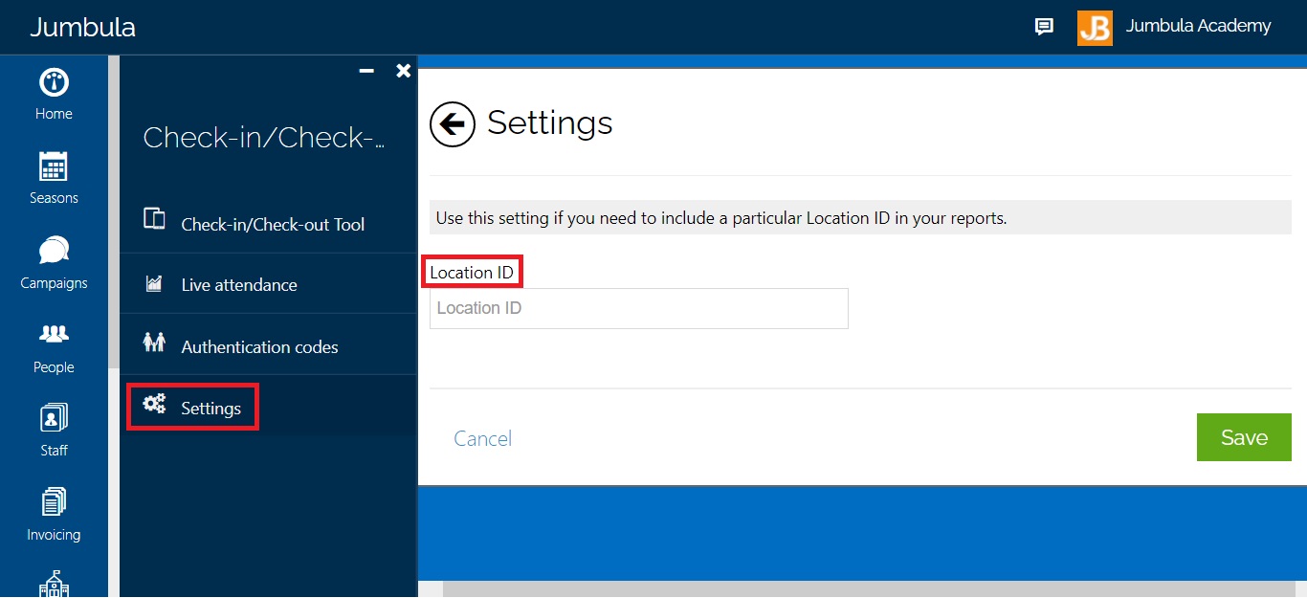Click the green Save button
This screenshot has width=1307, height=598.
coord(1244,437)
